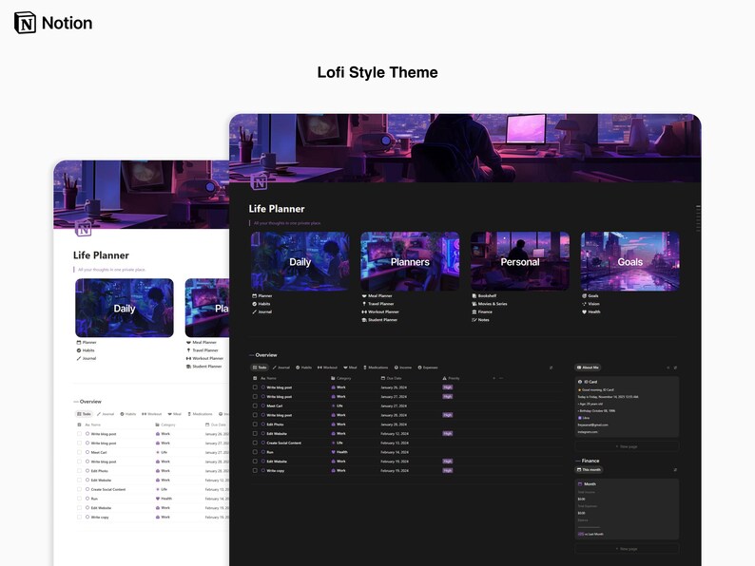
Task: Open Journal page under Daily in dark window
Action: pos(261,312)
